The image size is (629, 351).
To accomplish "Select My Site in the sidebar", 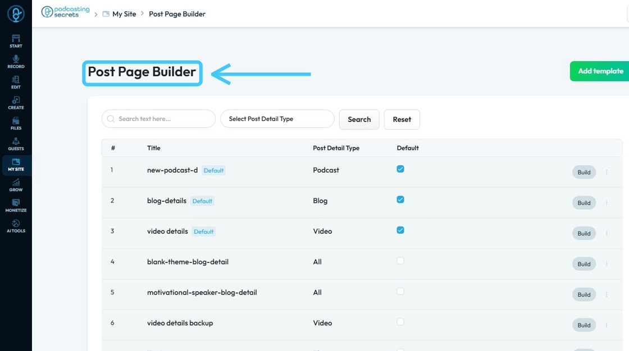I will point(16,165).
